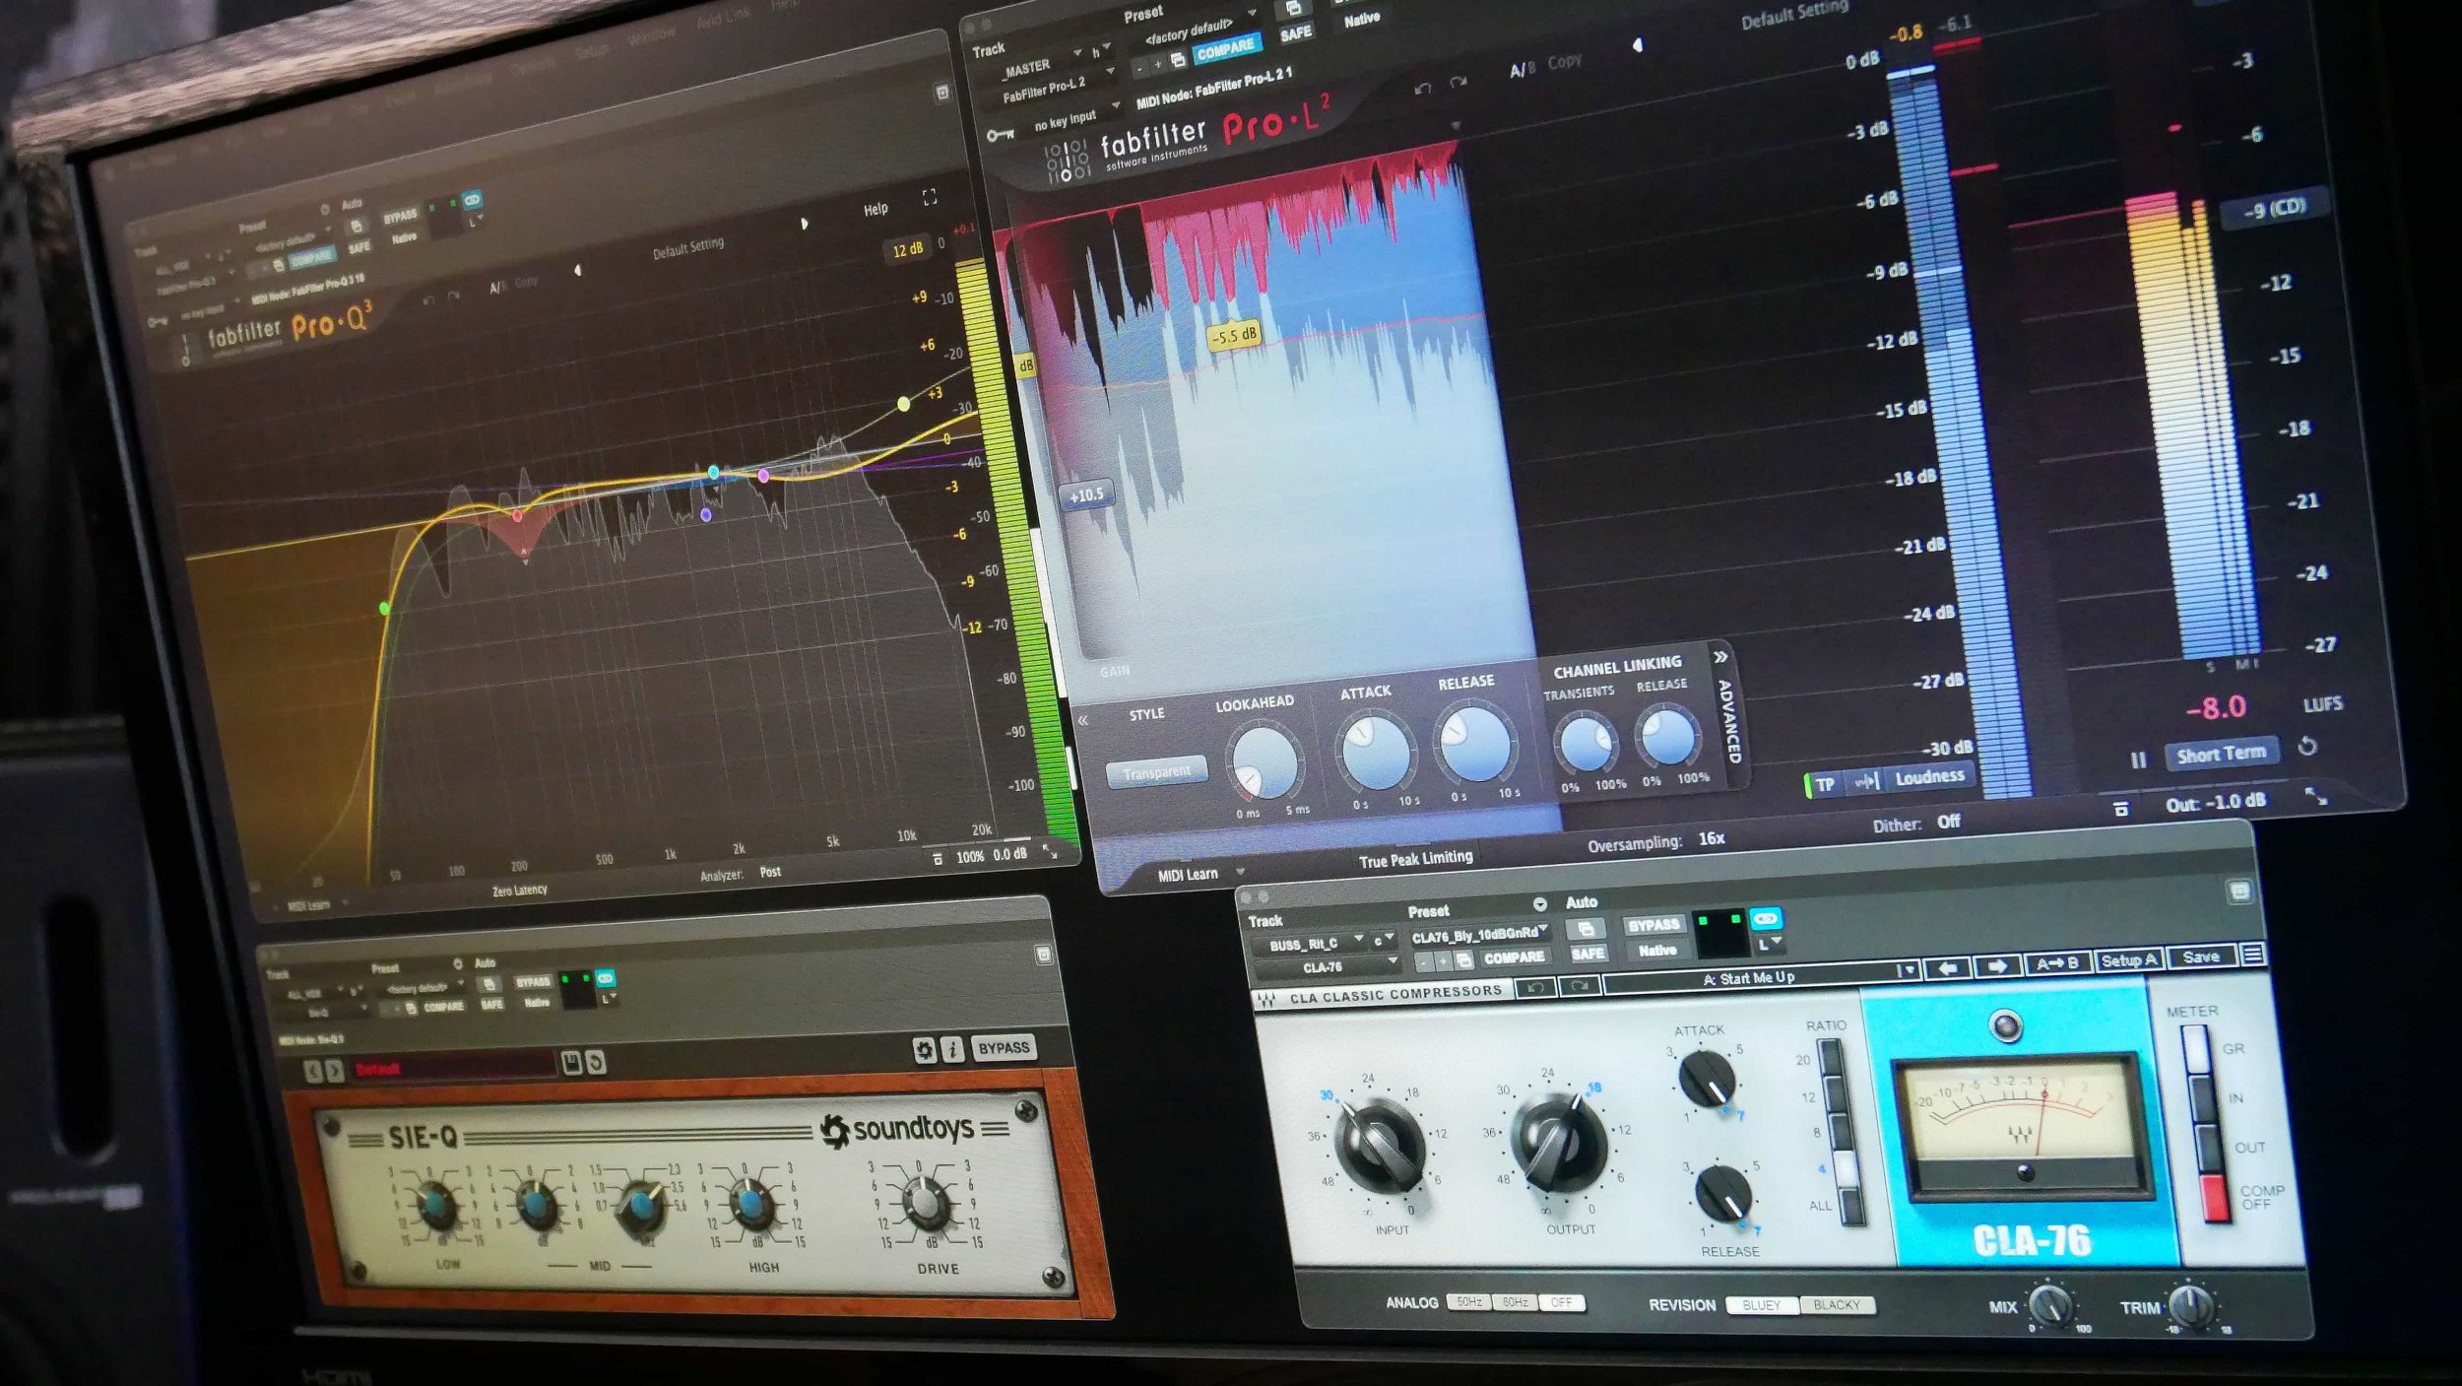Image resolution: width=2462 pixels, height=1386 pixels.
Task: Open the CLA76_Bly_10dBGnRd preset dropdown
Action: pyautogui.click(x=1479, y=934)
